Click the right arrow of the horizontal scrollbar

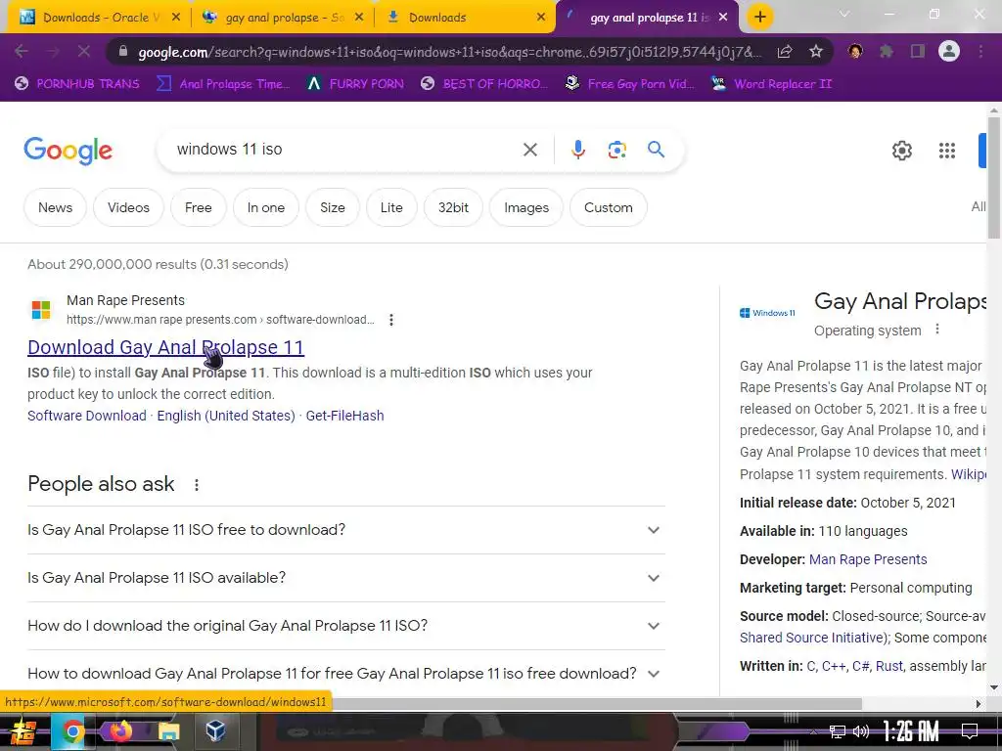[979, 704]
